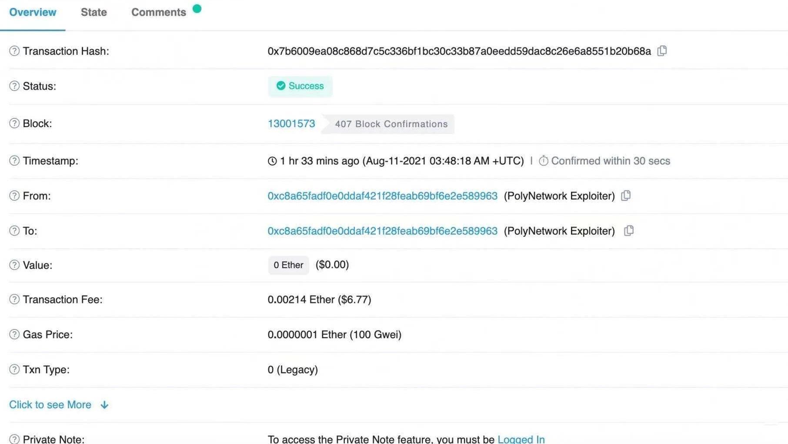Click help icon next to Gas Price
The height and width of the screenshot is (444, 788).
[x=14, y=334]
